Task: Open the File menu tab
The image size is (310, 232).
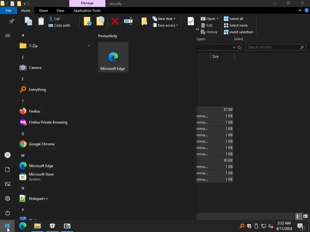Action: 8,11
